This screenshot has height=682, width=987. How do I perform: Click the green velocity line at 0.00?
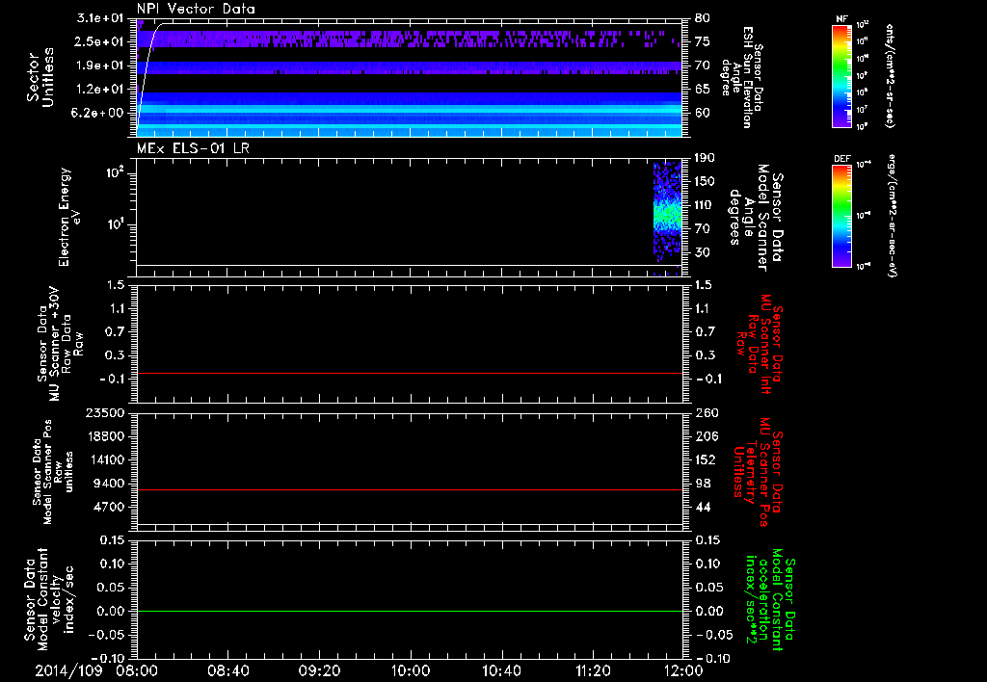410,611
